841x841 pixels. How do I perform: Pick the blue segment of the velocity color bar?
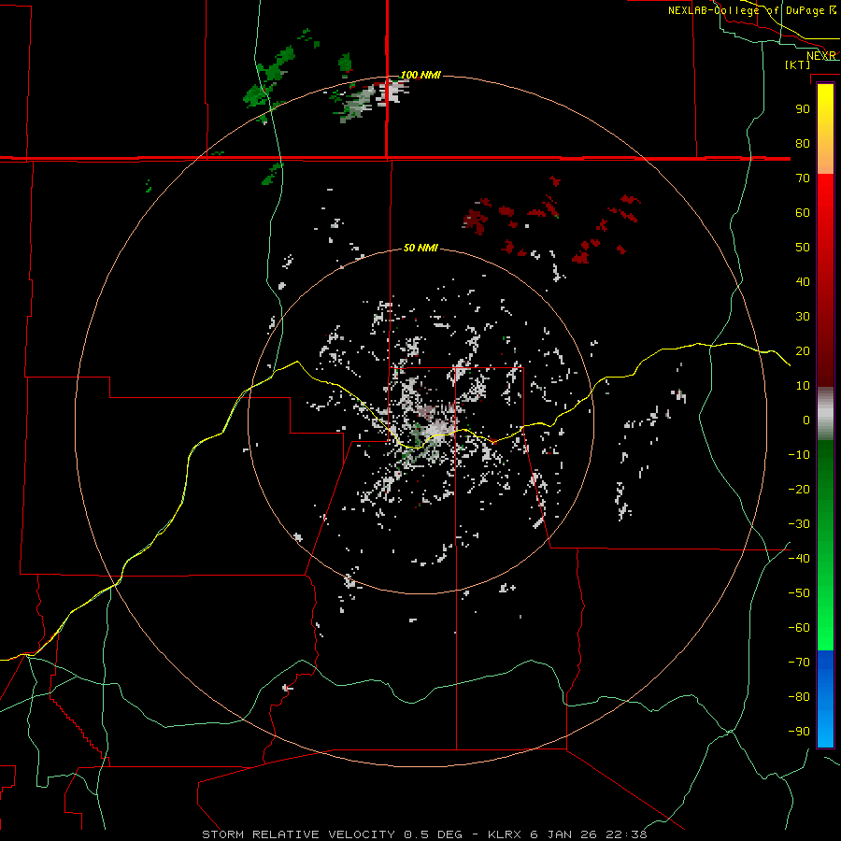825,699
